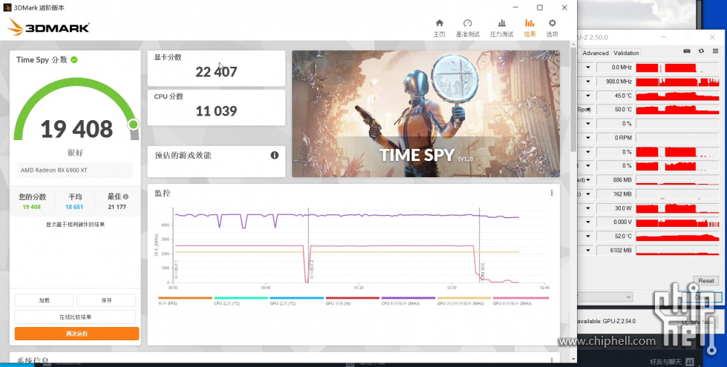Click 显示基于相同硬件的结果 text
Viewport: 727px width, 367px height.
tap(75, 225)
